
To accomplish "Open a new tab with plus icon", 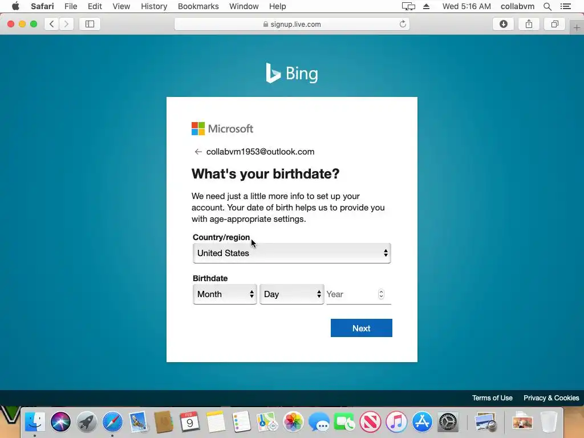I will coord(577,28).
